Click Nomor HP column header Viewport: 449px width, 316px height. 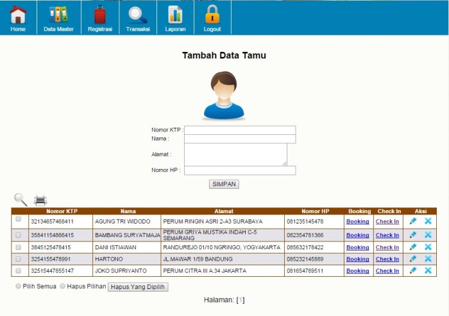316,211
